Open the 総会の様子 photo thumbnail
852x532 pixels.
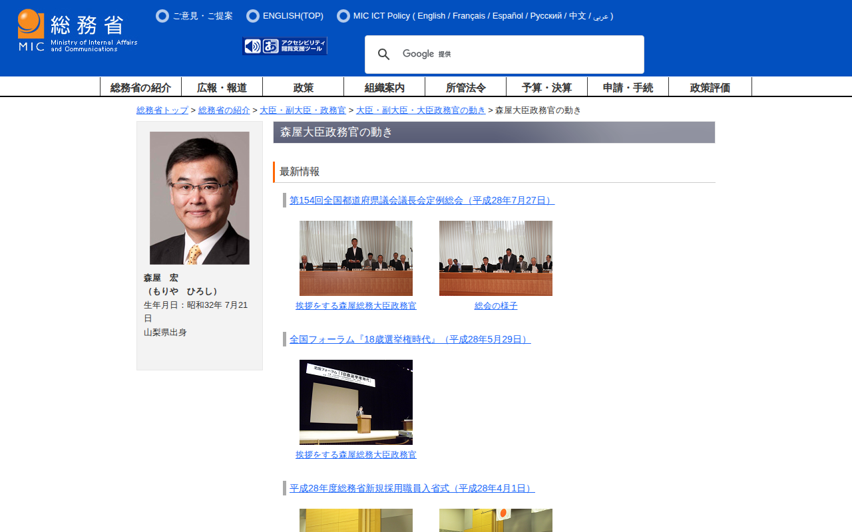(496, 258)
